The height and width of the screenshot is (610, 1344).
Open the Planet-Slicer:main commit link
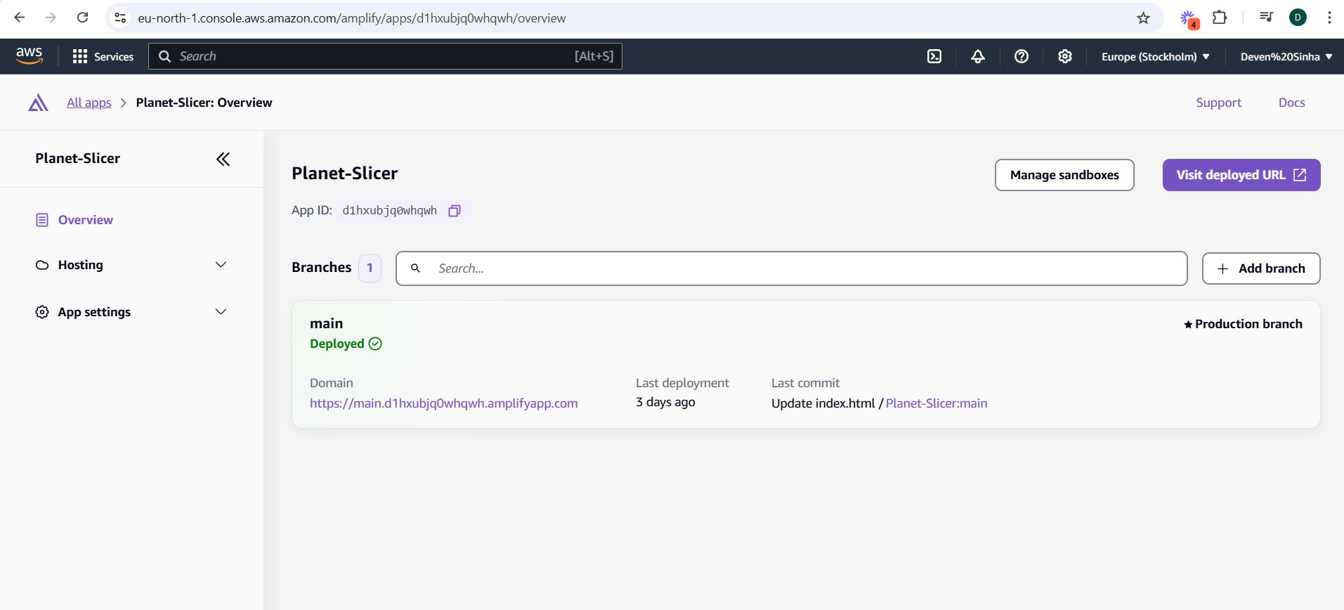937,403
